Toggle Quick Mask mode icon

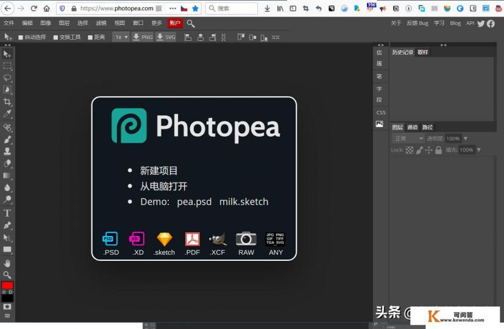(7, 306)
